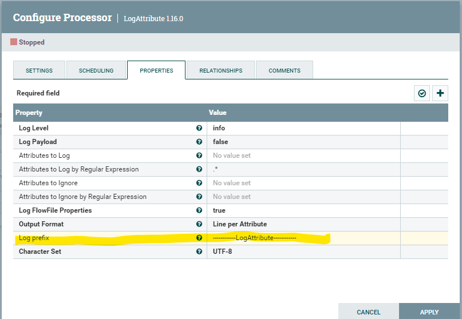The width and height of the screenshot is (462, 319).
Task: Click help icon next to Log Payload
Action: coord(199,142)
